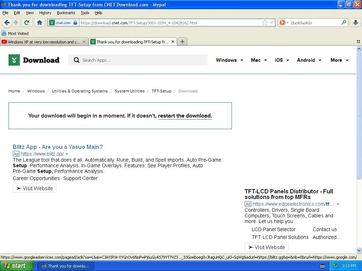This screenshot has height=271, width=362.
Task: Open the Most Visited bookmarks folder
Action: pyautogui.click(x=15, y=34)
